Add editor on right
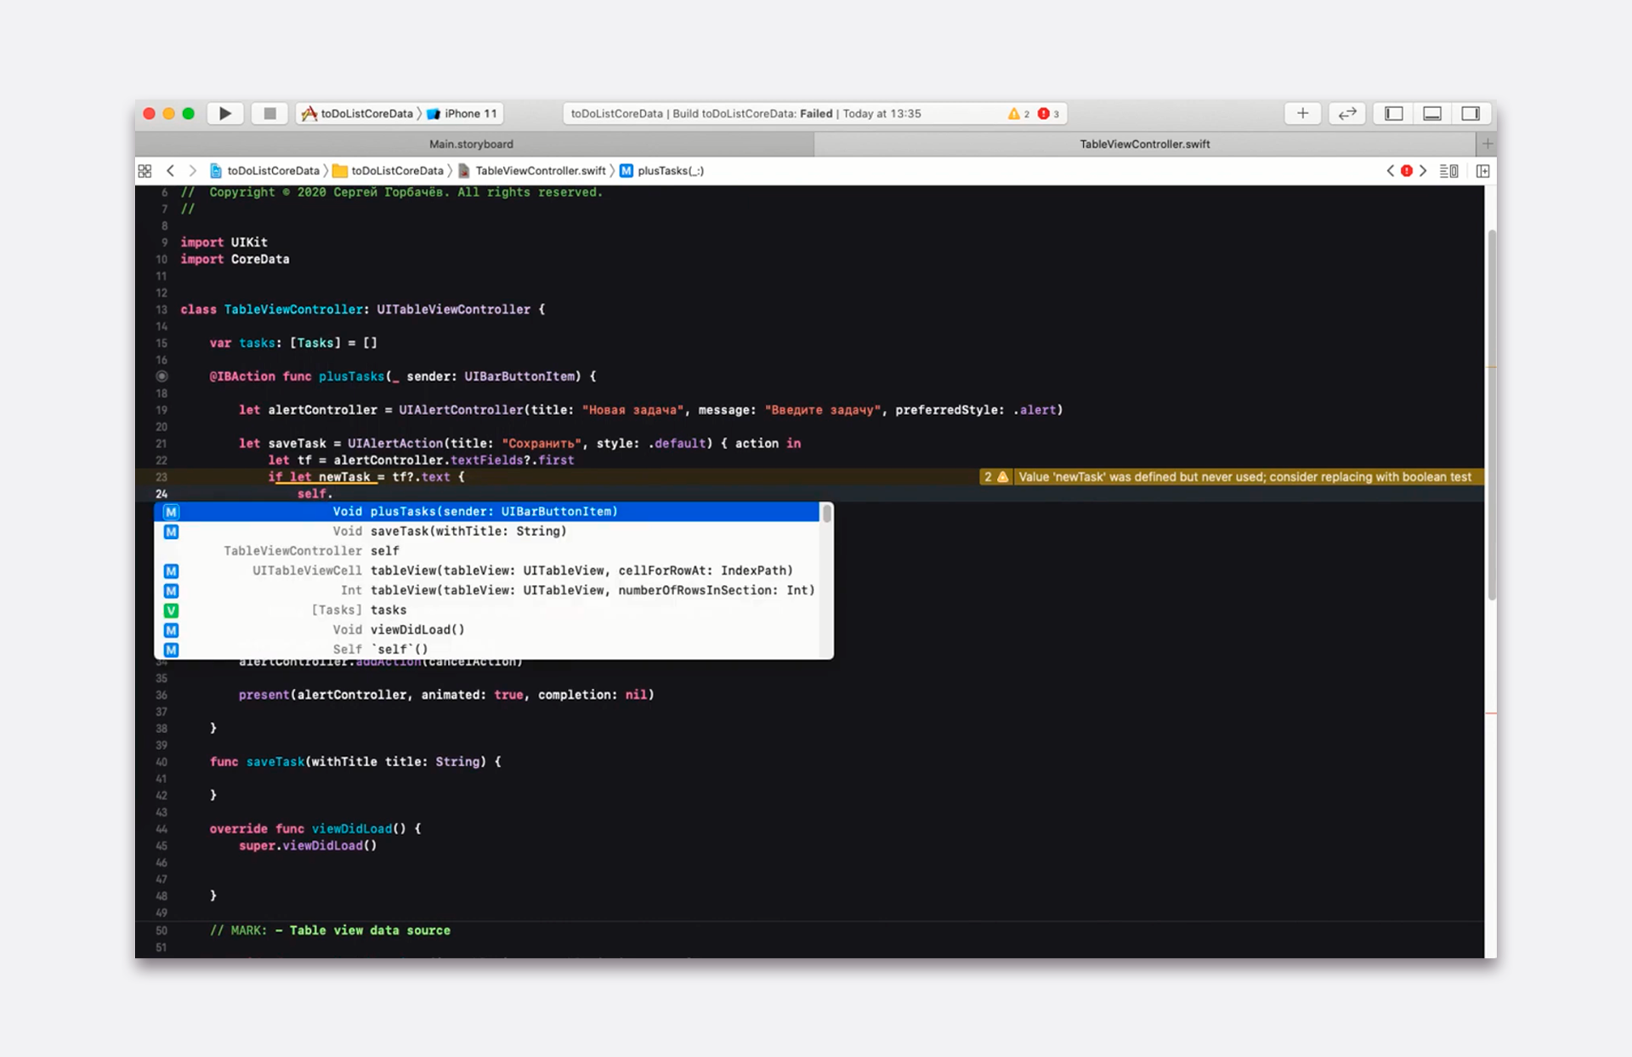Image resolution: width=1632 pixels, height=1057 pixels. coord(1482,171)
